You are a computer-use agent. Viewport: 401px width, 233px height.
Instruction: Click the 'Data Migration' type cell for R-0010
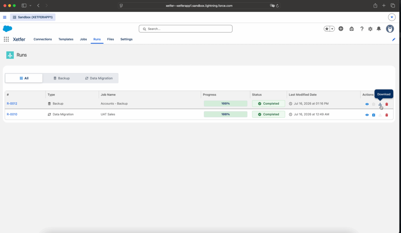pyautogui.click(x=61, y=114)
